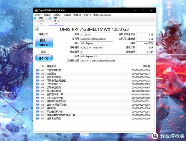Screen dimensions: 186x141
Task: Click status orb for attribute 0C
Action: coord(37,108)
